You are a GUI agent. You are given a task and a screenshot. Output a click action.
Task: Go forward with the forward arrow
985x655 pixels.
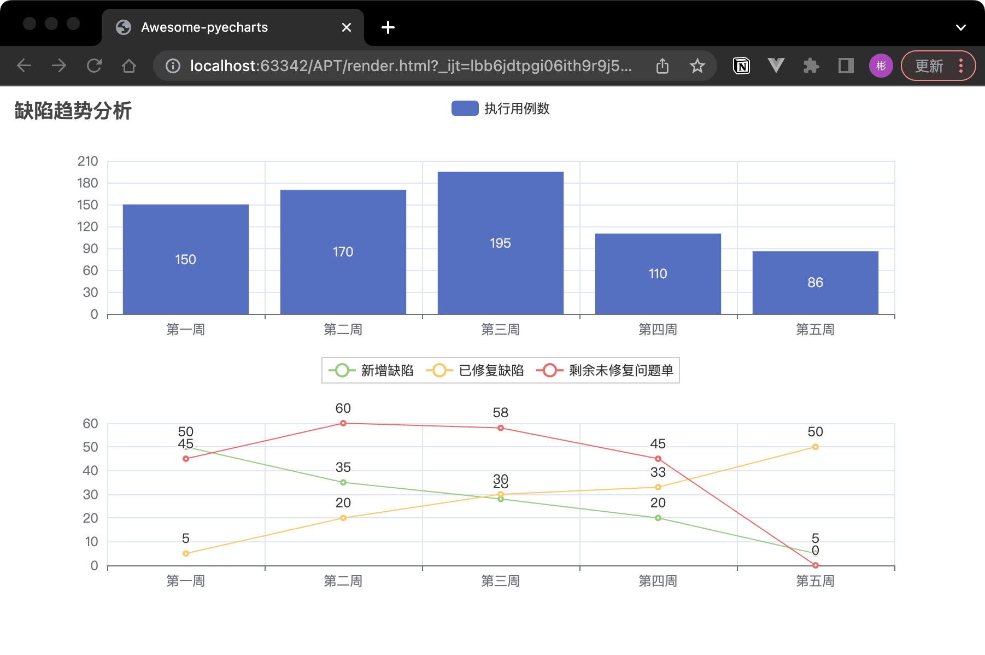pyautogui.click(x=59, y=66)
